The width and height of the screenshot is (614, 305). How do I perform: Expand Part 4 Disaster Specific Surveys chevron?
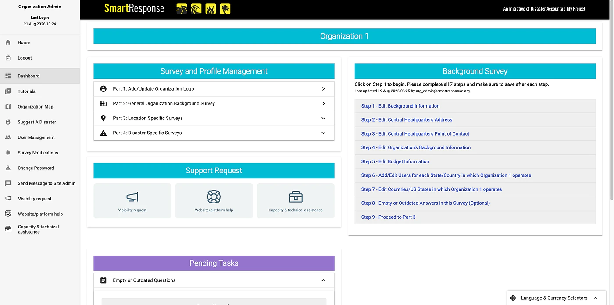point(323,133)
